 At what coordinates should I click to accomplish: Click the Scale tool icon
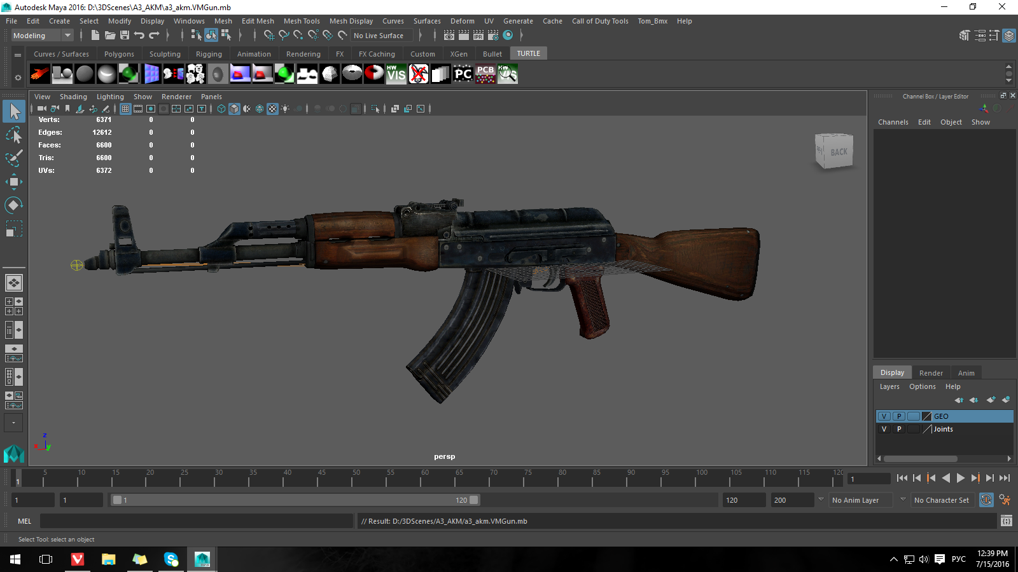click(x=14, y=228)
